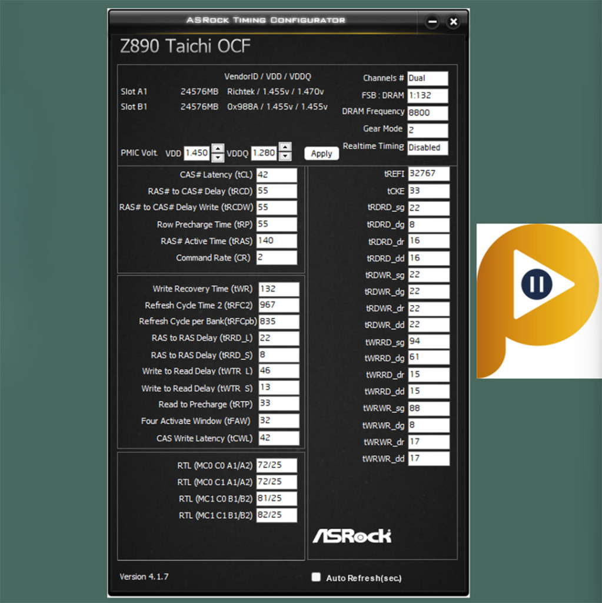Image resolution: width=602 pixels, height=603 pixels.
Task: Select the Read to Precharge (tRTP) field
Action: [x=279, y=404]
